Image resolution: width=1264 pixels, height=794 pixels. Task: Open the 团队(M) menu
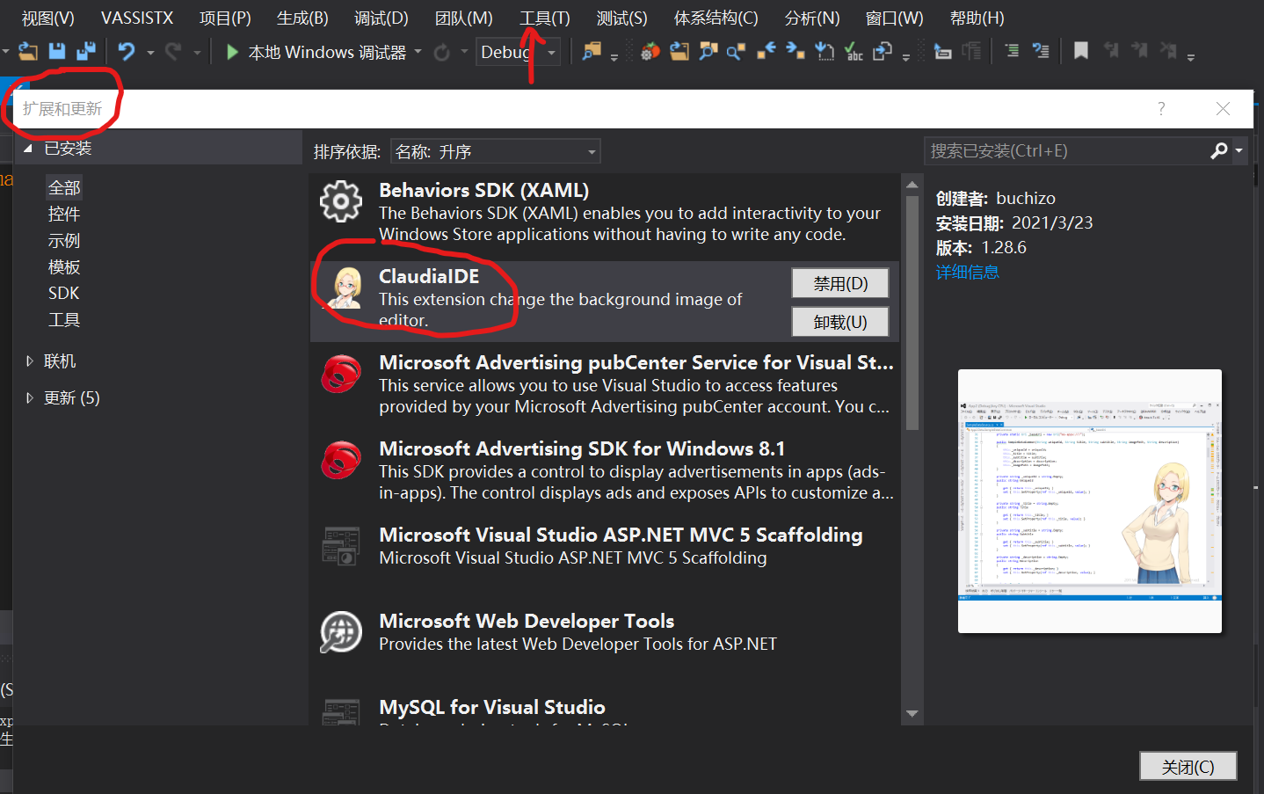(x=464, y=18)
